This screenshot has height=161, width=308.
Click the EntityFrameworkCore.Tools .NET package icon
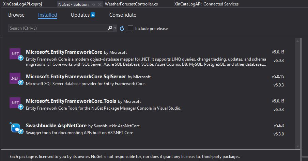pyautogui.click(x=15, y=103)
